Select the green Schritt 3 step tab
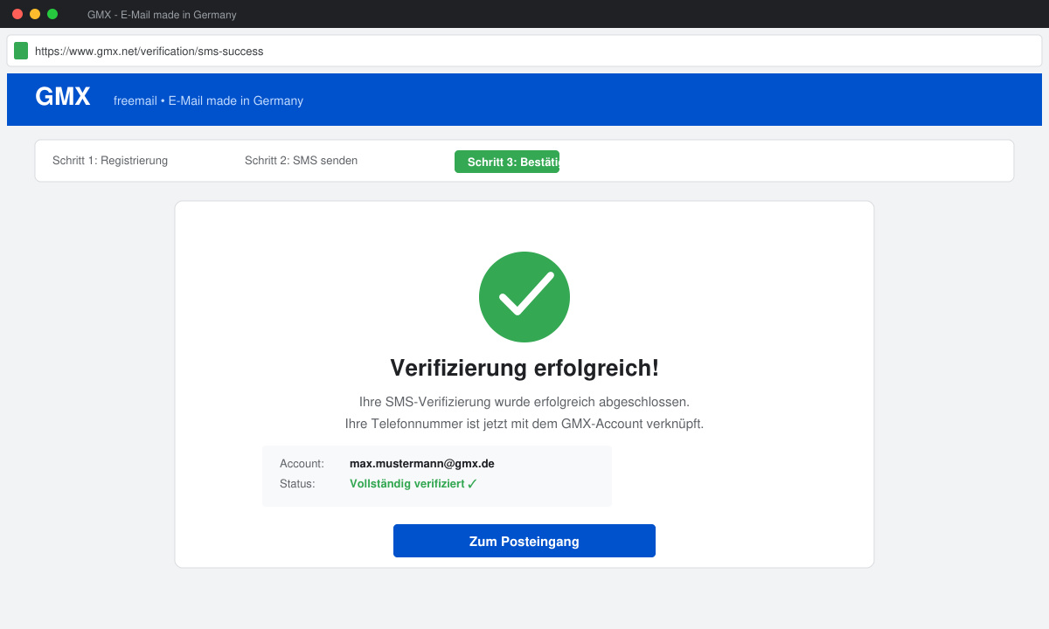1049x629 pixels. (x=507, y=162)
